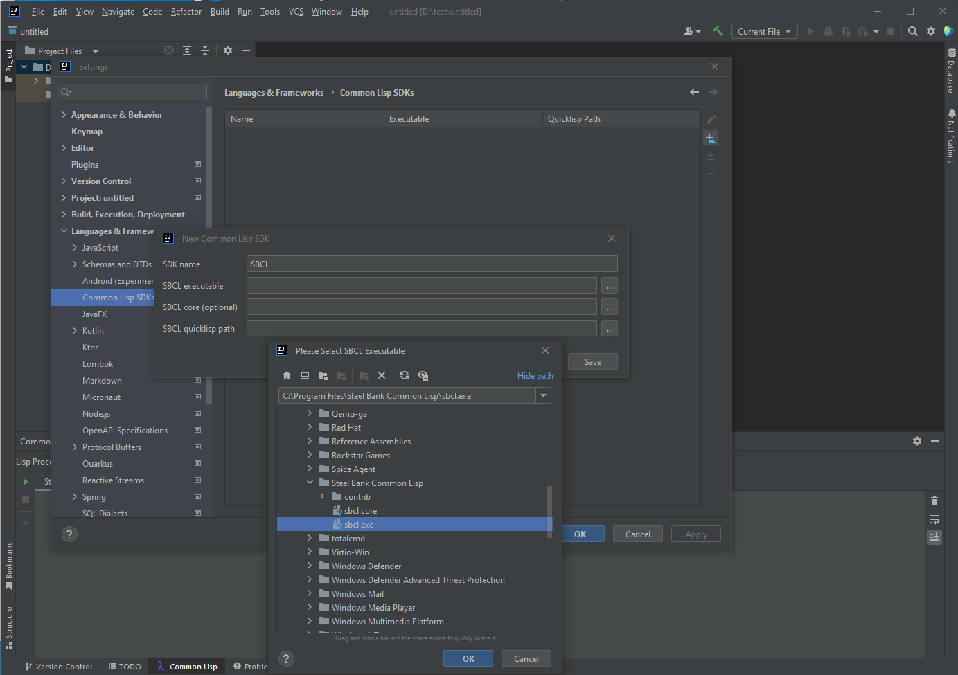958x675 pixels.
Task: Open the path history dropdown arrow
Action: (x=544, y=396)
